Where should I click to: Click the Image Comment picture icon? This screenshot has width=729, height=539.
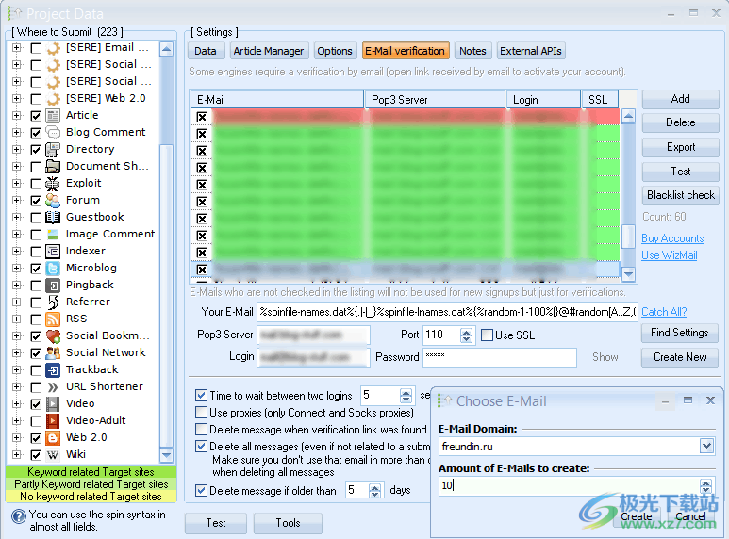pyautogui.click(x=53, y=235)
